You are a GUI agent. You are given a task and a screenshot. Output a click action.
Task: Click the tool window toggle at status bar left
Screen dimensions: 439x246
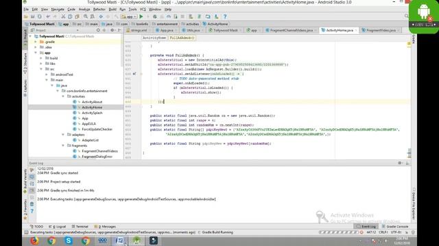click(x=26, y=232)
